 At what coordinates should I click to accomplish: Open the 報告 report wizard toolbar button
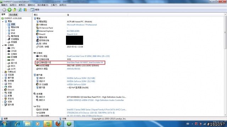35,10
